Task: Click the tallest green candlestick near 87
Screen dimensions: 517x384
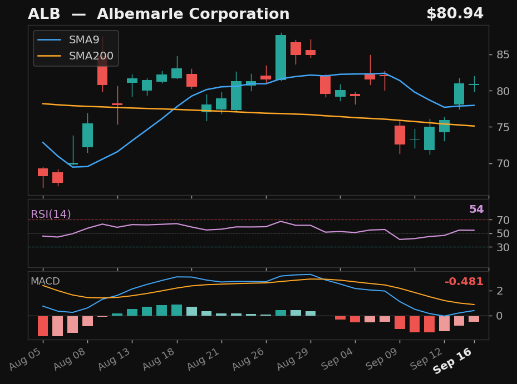Action: click(280, 57)
